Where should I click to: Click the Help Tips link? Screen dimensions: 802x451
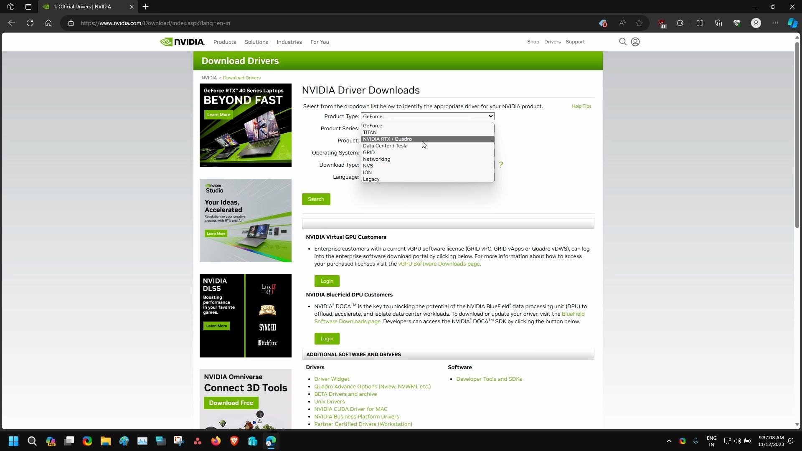point(581,106)
